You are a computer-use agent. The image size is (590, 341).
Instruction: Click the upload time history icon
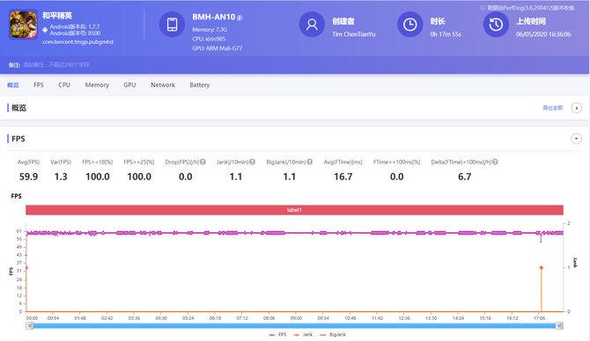point(496,25)
